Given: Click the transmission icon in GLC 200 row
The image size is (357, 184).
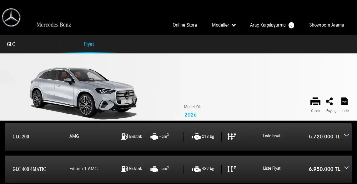Looking at the screenshot, I should tap(232, 137).
